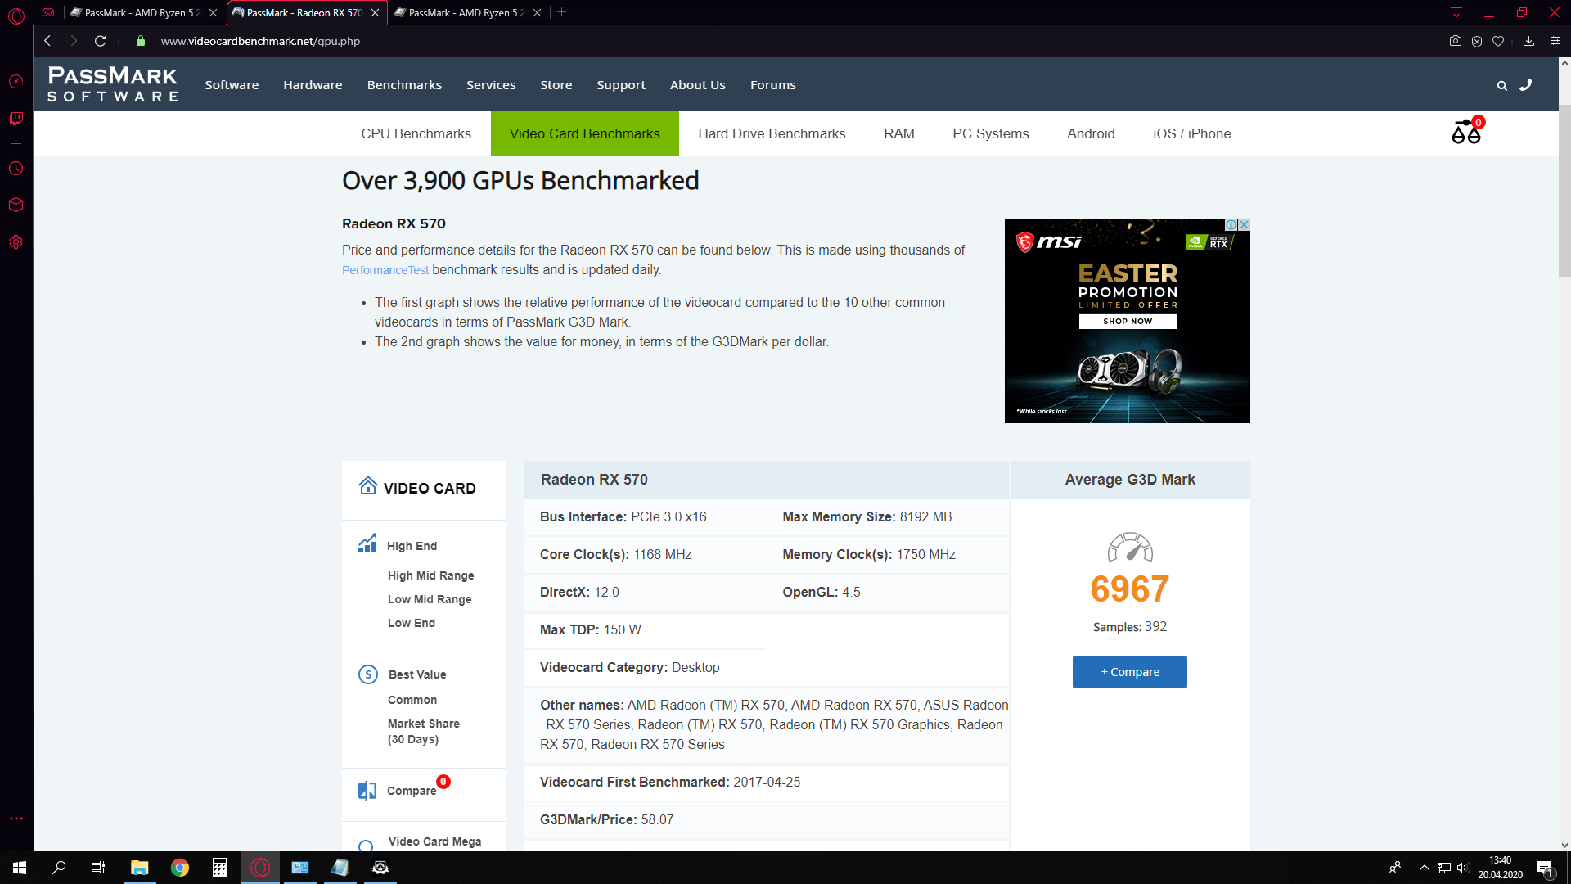The image size is (1571, 884).
Task: Open the Benchmarks navigation menu
Action: [404, 85]
